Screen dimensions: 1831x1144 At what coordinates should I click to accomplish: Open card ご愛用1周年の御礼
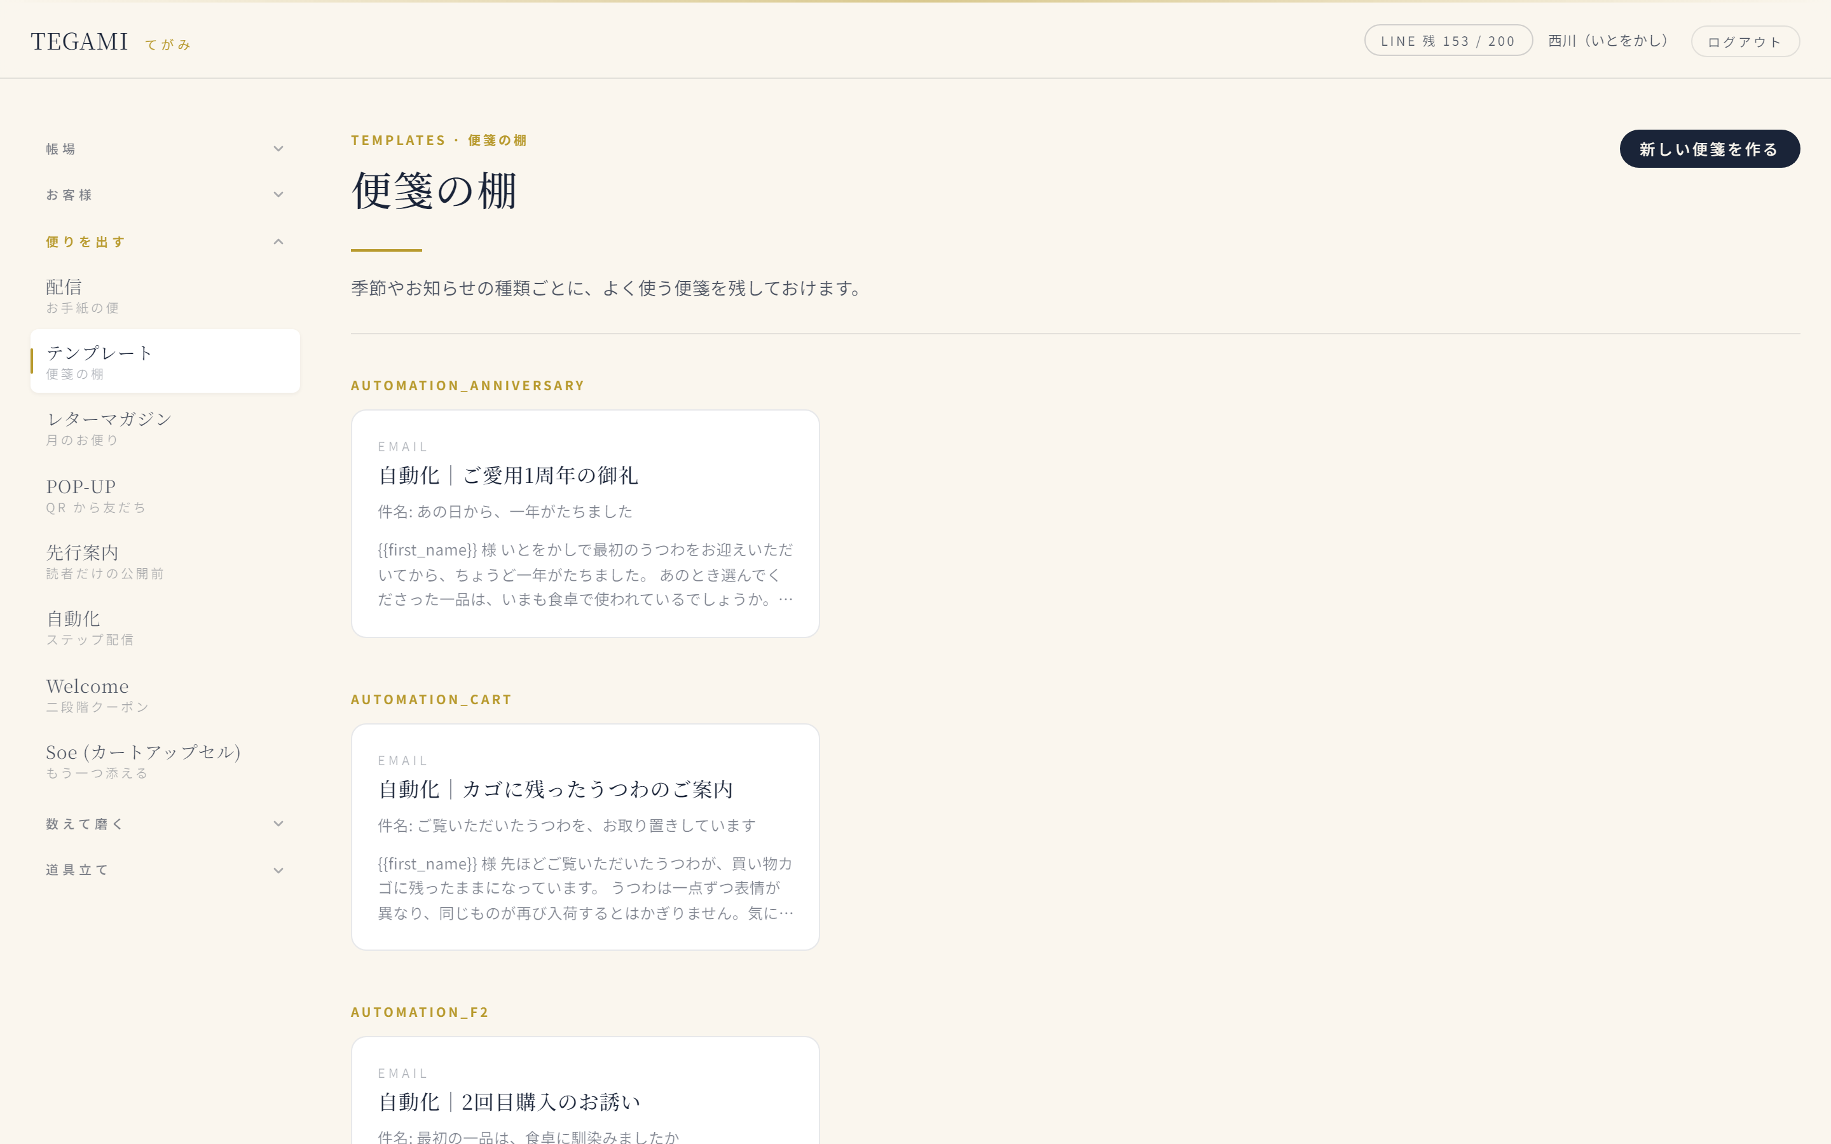point(585,524)
